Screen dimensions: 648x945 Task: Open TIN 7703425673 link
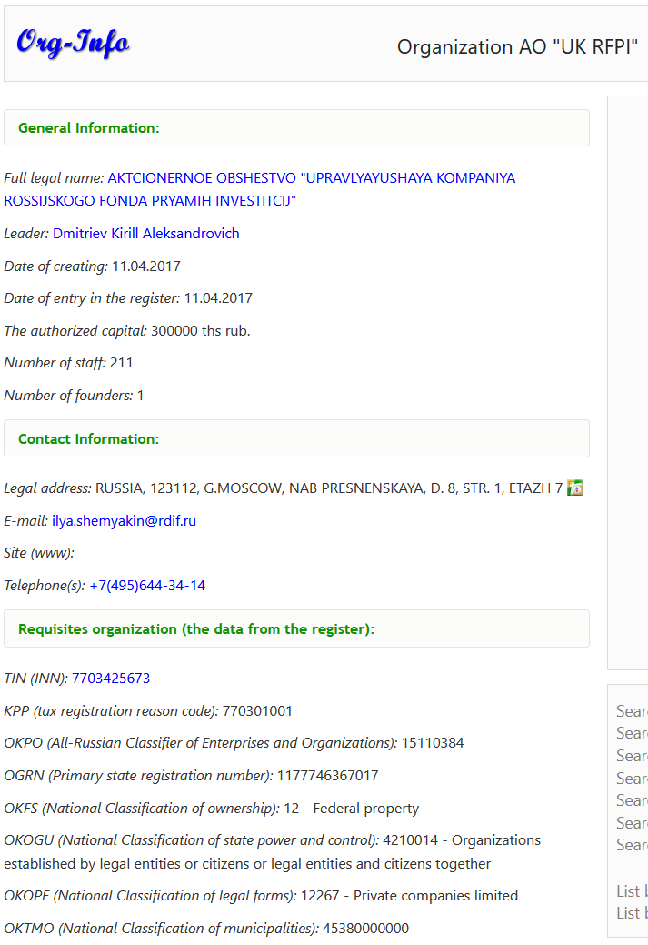pyautogui.click(x=111, y=678)
